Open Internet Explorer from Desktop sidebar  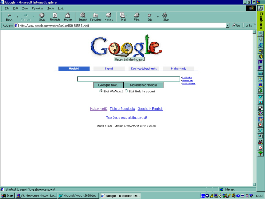(x=261, y=45)
